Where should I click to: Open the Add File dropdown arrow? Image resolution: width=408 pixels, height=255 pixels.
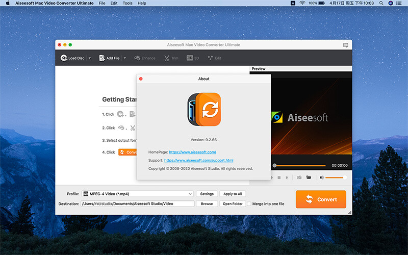point(125,58)
